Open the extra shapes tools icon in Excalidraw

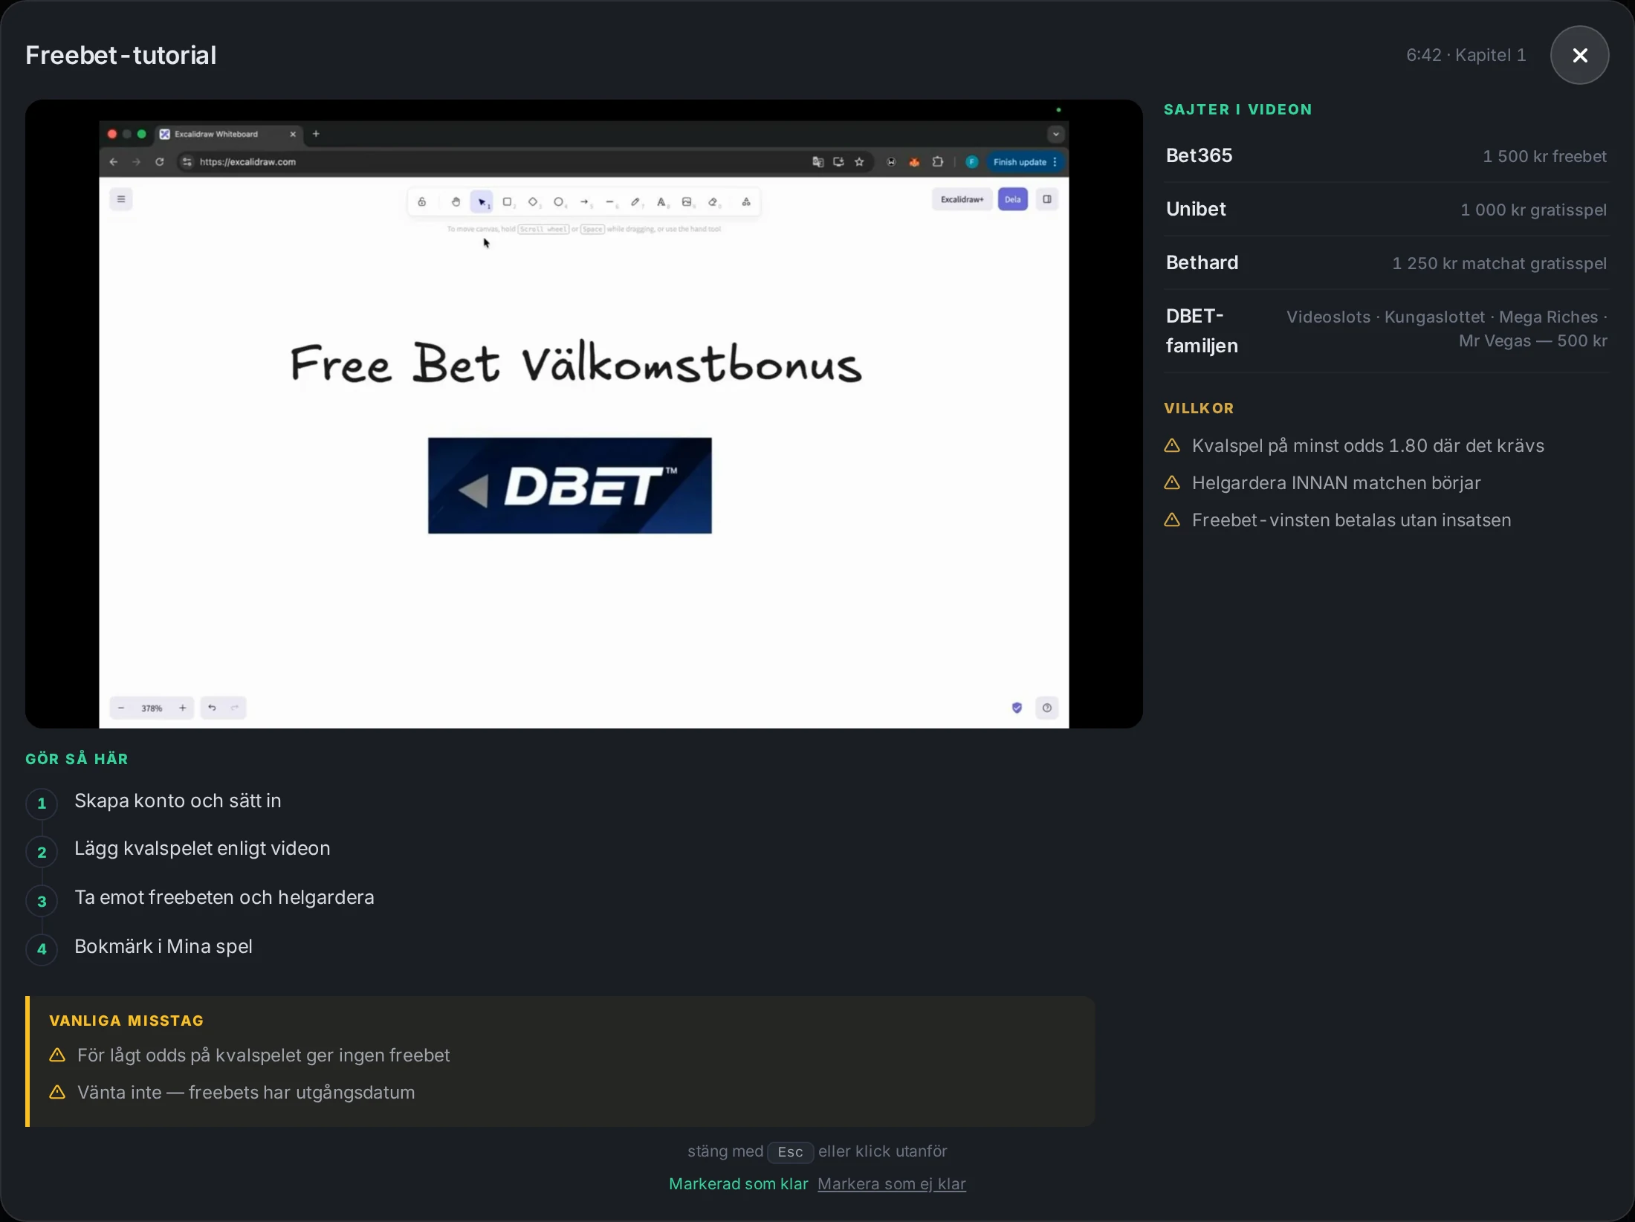746,201
